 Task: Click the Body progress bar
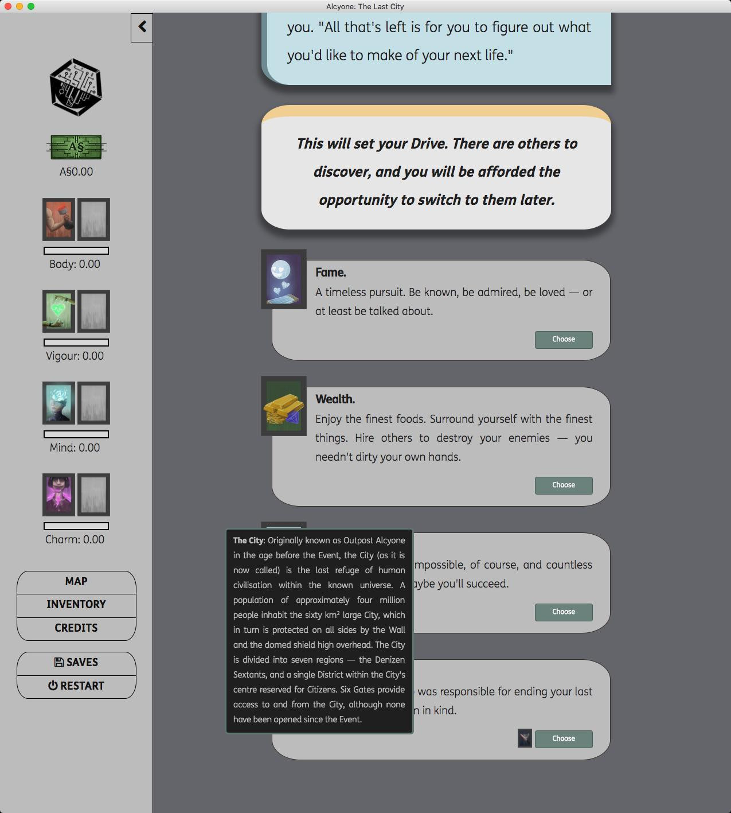click(76, 251)
